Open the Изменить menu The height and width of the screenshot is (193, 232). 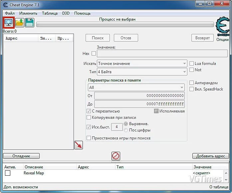click(x=28, y=13)
